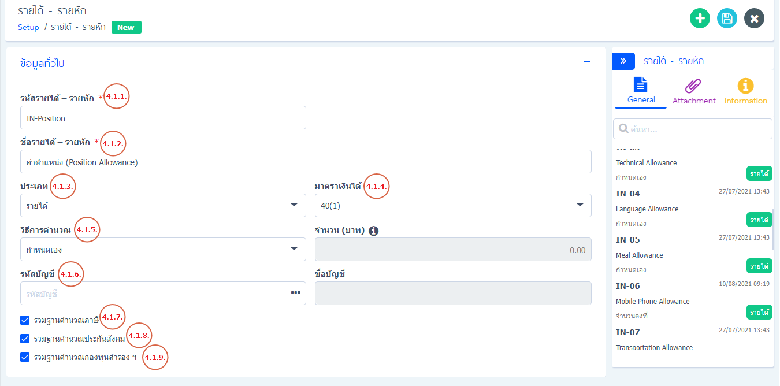
Task: Click the yellow Information icon
Action: coord(745,86)
